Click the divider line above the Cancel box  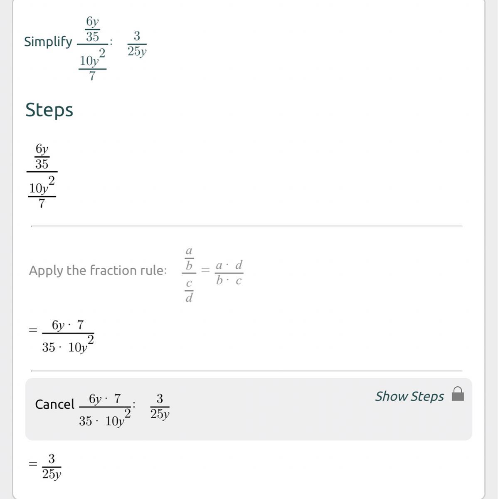[x=247, y=371]
